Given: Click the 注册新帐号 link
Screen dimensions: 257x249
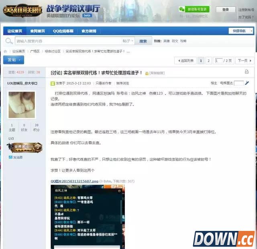Looking at the screenshot, I should tap(246, 10).
